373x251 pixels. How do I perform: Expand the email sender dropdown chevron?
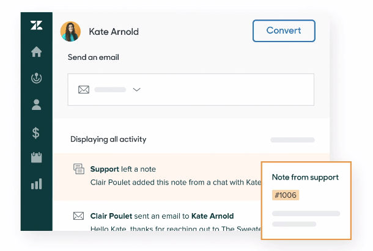coord(137,90)
